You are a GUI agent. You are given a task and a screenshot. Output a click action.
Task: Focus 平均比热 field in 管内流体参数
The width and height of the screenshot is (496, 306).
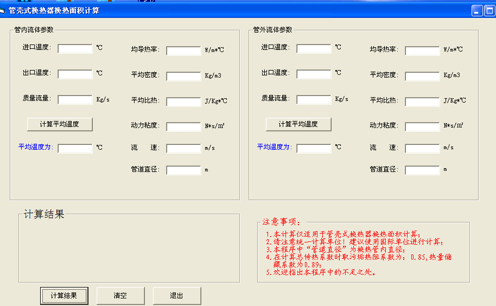click(183, 101)
